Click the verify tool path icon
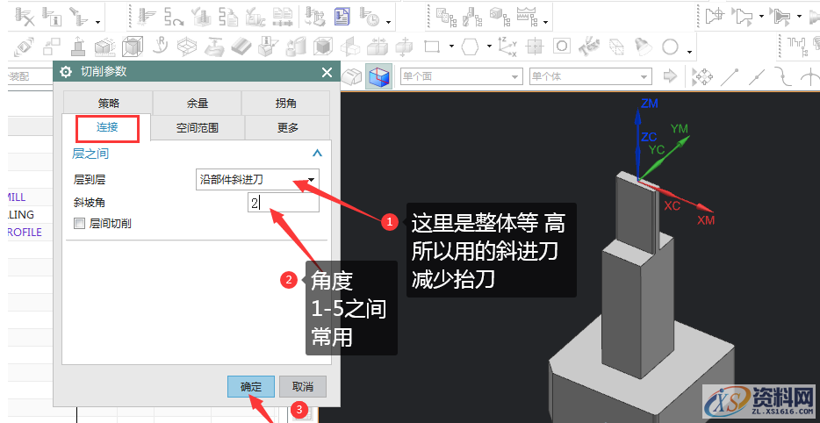This screenshot has width=820, height=423. coord(202,18)
